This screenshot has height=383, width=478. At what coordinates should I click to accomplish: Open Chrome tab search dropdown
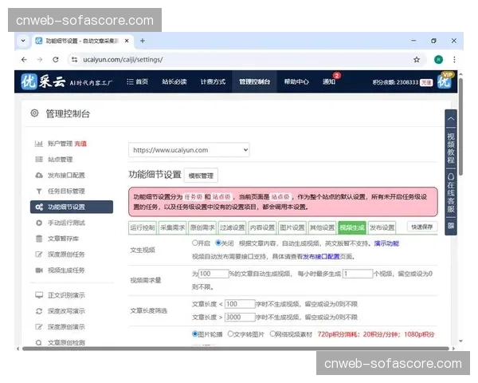(x=23, y=41)
